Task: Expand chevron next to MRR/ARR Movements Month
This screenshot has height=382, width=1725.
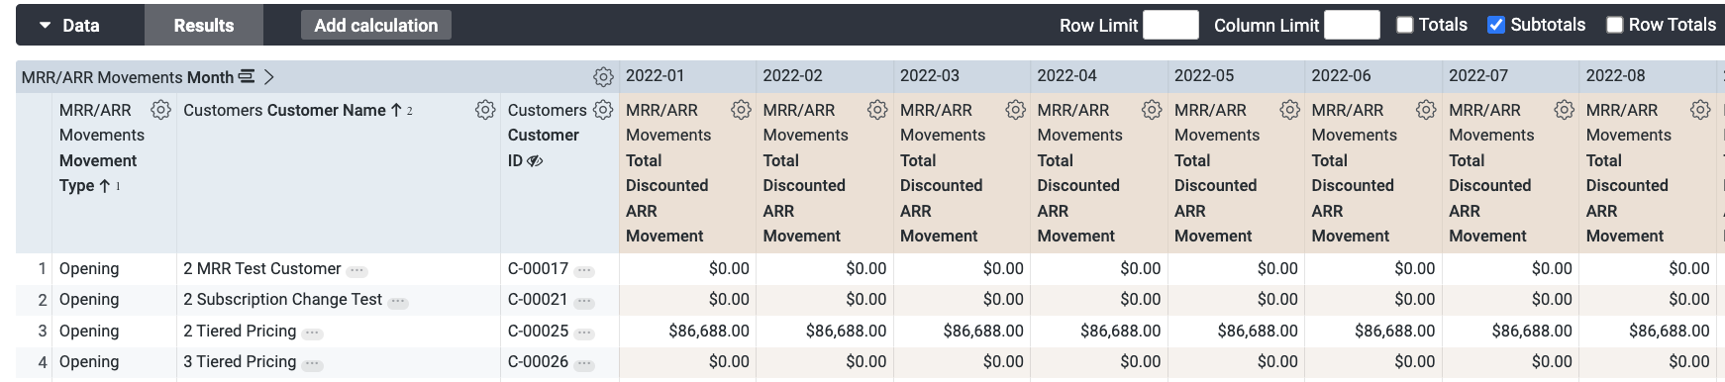Action: coord(268,77)
